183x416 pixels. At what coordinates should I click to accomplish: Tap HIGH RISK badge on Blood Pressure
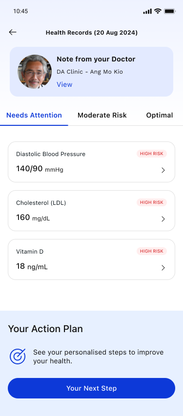coord(152,154)
